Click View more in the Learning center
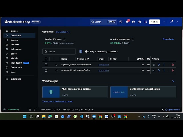The width and height of the screenshot is (183, 137). coord(57,102)
